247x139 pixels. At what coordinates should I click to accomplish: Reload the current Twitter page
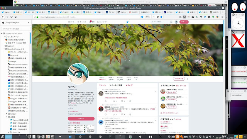coord(11,17)
